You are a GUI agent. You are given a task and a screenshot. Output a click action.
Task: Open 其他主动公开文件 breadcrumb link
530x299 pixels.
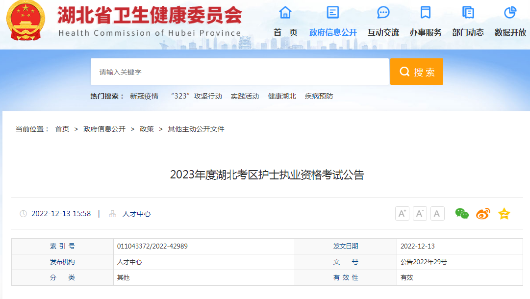click(196, 129)
